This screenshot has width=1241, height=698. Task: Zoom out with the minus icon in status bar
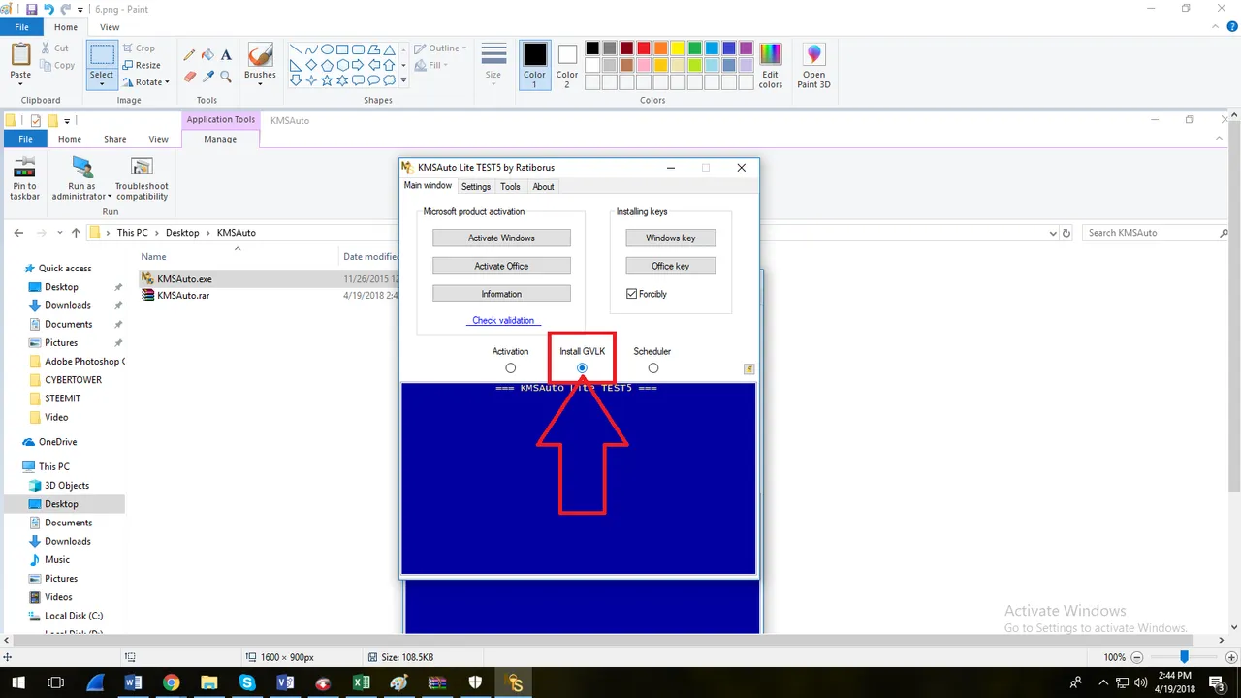(x=1136, y=657)
